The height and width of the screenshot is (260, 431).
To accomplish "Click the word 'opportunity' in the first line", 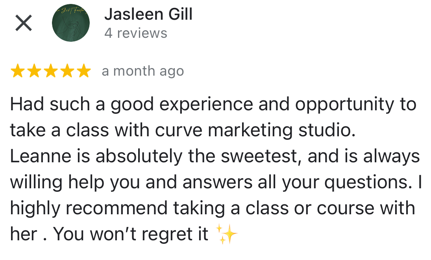I will [345, 105].
